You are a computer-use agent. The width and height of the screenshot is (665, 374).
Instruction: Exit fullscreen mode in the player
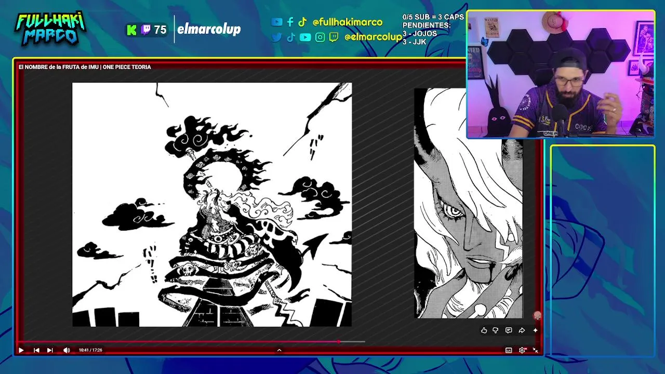pos(536,350)
